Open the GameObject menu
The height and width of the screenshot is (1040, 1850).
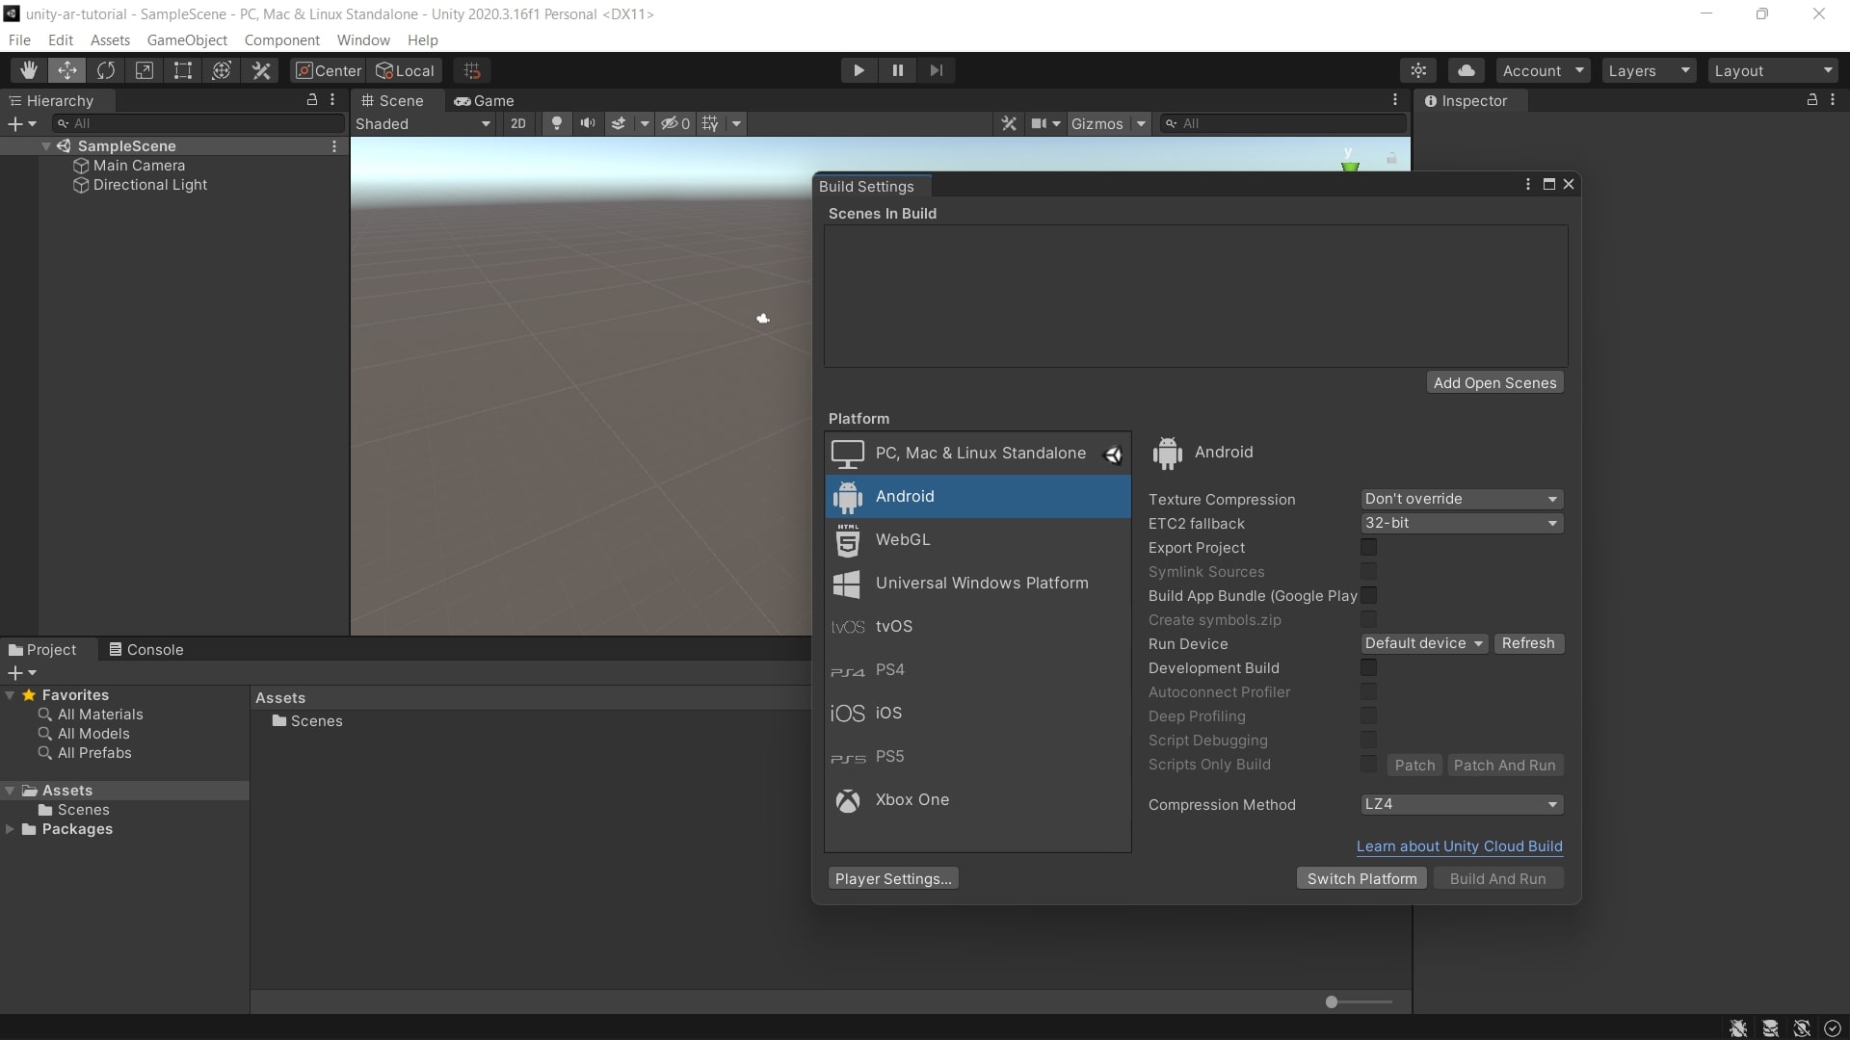(187, 39)
